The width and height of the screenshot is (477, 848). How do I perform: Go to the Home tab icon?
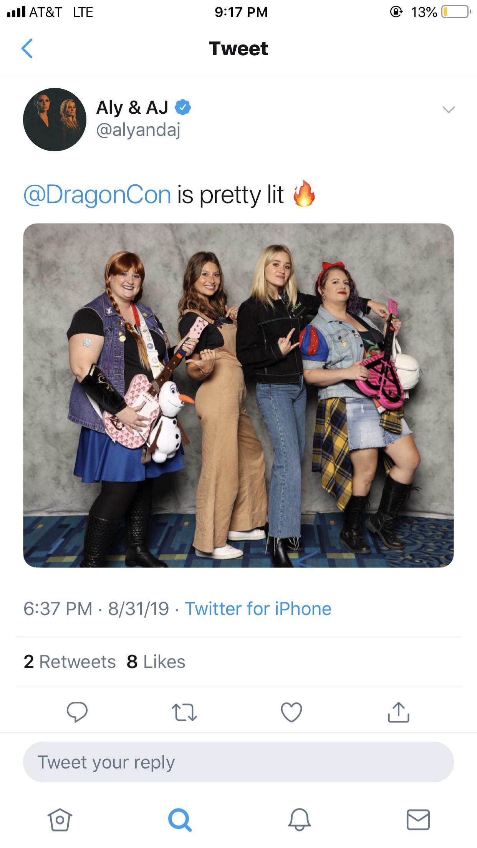coord(60,820)
